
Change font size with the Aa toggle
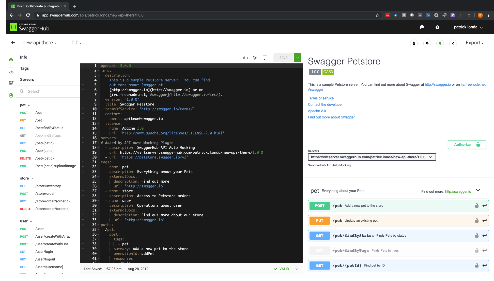(x=245, y=58)
